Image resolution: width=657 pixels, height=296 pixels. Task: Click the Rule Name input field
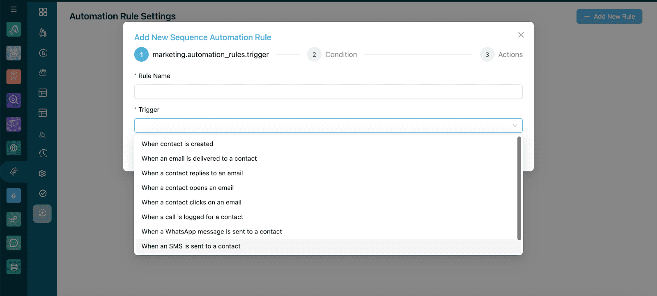click(328, 92)
